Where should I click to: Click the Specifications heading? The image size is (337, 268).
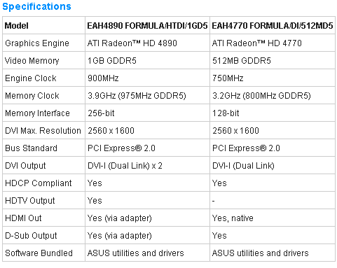point(36,6)
